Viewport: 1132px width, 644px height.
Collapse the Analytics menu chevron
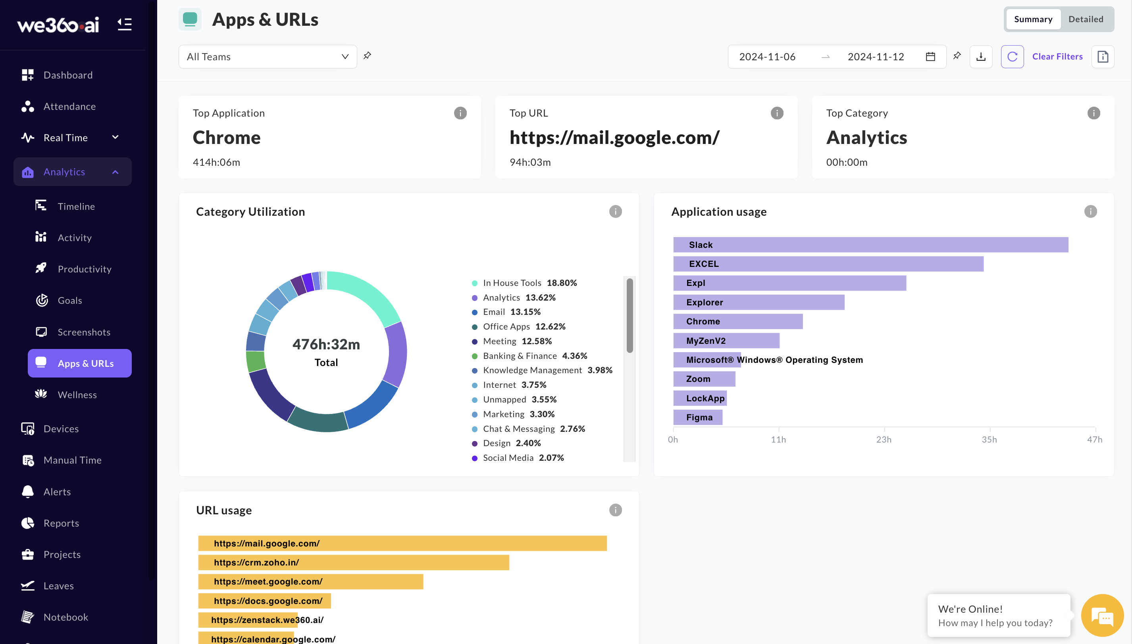pos(115,172)
